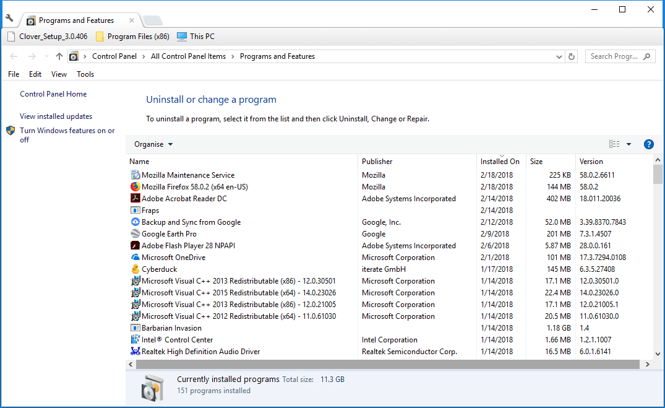Click the Change your view icon
Viewport: 665px width, 408px height.
coord(614,144)
